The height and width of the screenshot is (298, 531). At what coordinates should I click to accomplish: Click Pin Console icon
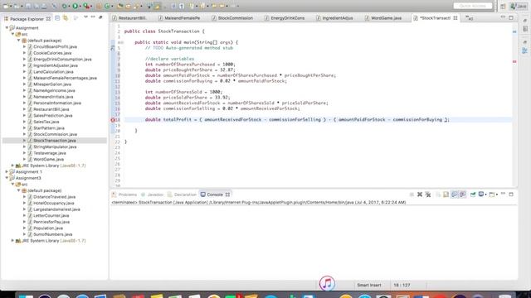[x=473, y=195]
